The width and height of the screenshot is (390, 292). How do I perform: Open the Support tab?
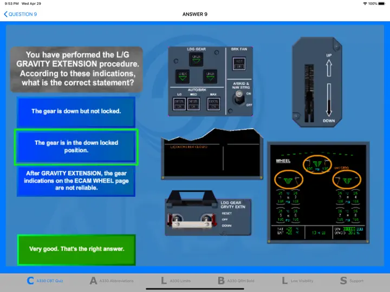(x=352, y=281)
